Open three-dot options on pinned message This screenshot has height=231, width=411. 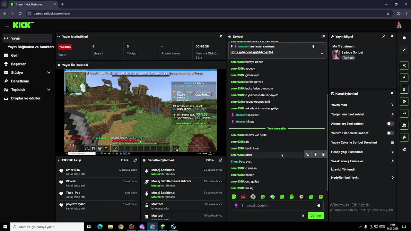point(322,47)
